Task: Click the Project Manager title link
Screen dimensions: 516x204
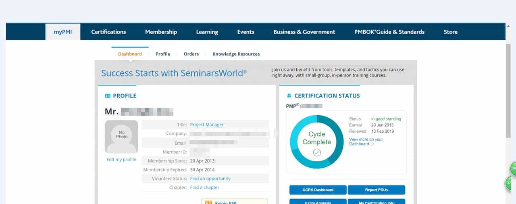Action: tap(207, 125)
